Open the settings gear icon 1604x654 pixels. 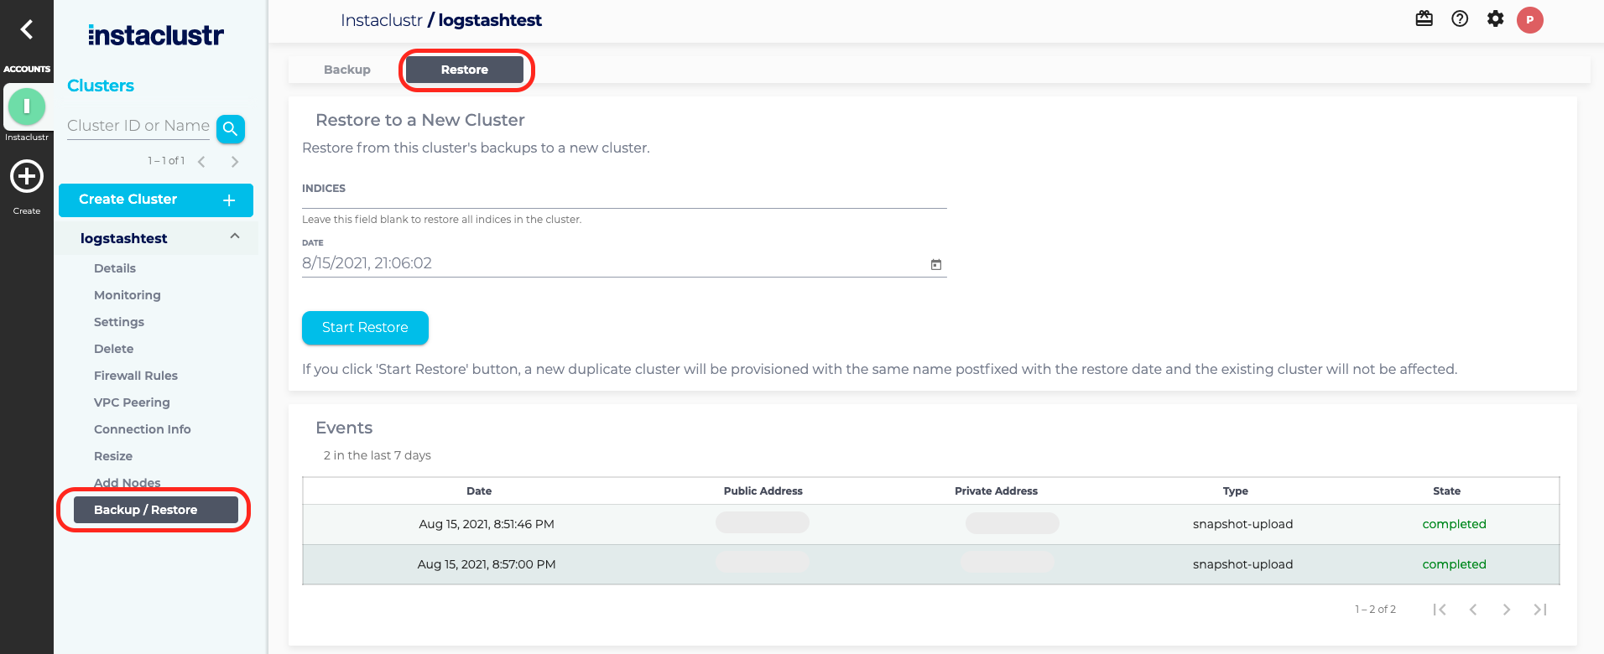1496,18
